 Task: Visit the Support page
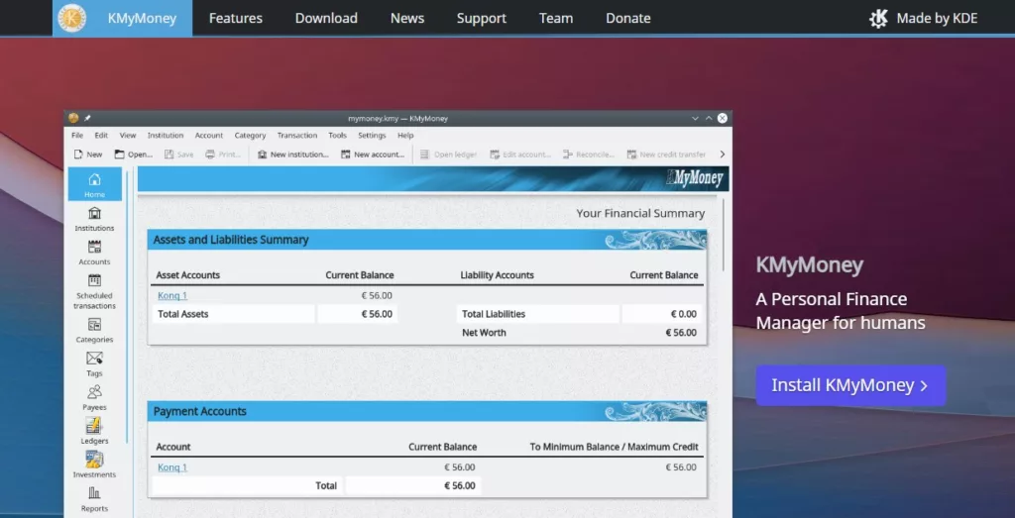point(482,18)
